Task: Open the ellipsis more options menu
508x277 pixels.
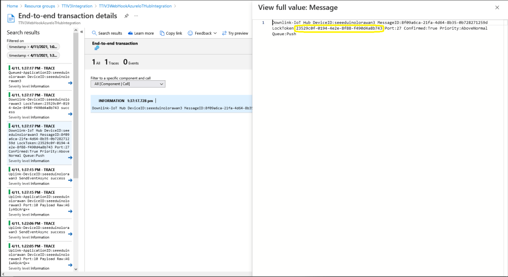Action: 137,16
